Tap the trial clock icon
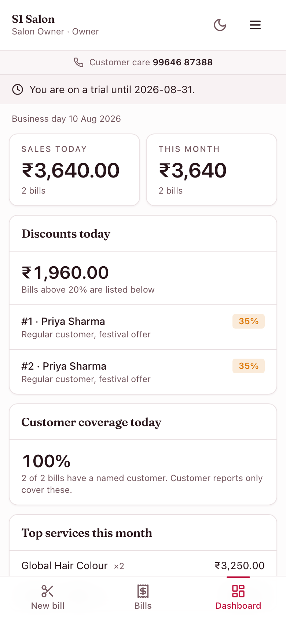The image size is (286, 619). [18, 89]
